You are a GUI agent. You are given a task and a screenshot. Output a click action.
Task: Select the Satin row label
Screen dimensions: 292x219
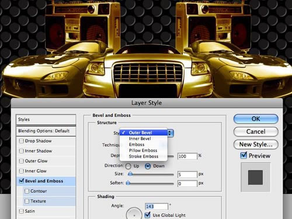click(x=30, y=211)
